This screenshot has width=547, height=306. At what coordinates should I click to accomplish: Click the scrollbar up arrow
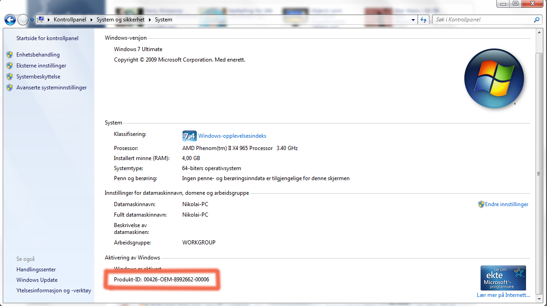539,32
